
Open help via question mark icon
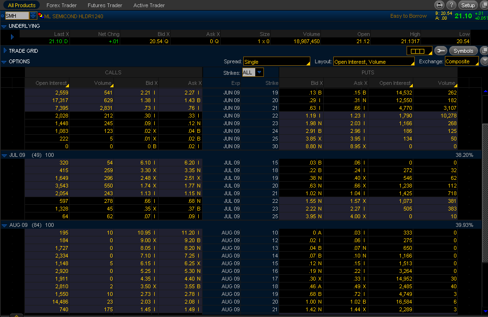coord(451,5)
